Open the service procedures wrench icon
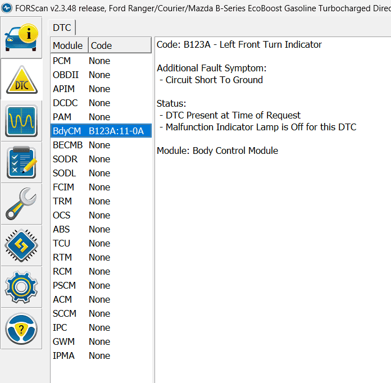Viewport: 391px width, 383px height. point(21,204)
